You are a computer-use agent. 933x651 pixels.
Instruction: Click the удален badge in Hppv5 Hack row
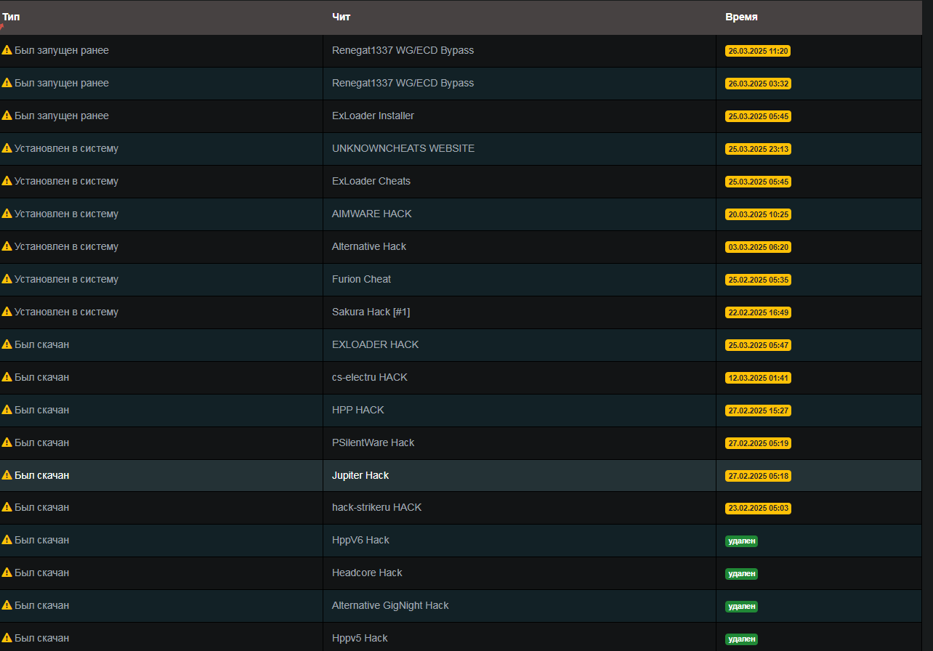coord(741,639)
